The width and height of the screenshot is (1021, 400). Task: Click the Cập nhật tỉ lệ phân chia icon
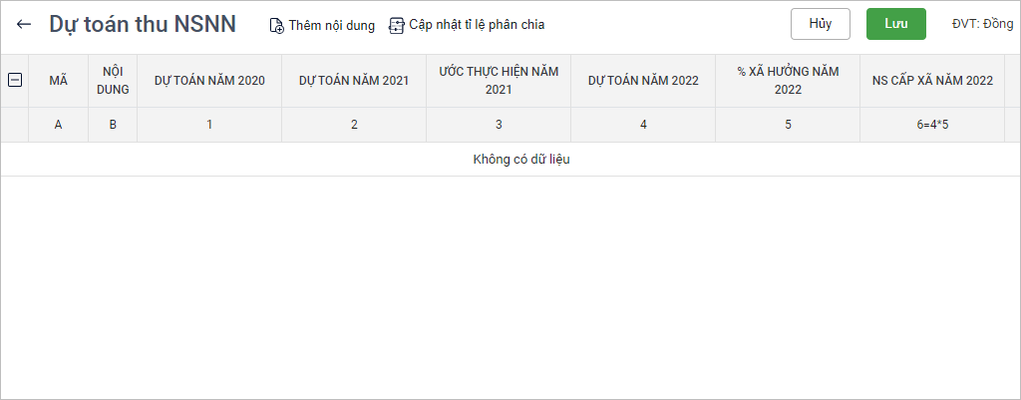tap(396, 26)
